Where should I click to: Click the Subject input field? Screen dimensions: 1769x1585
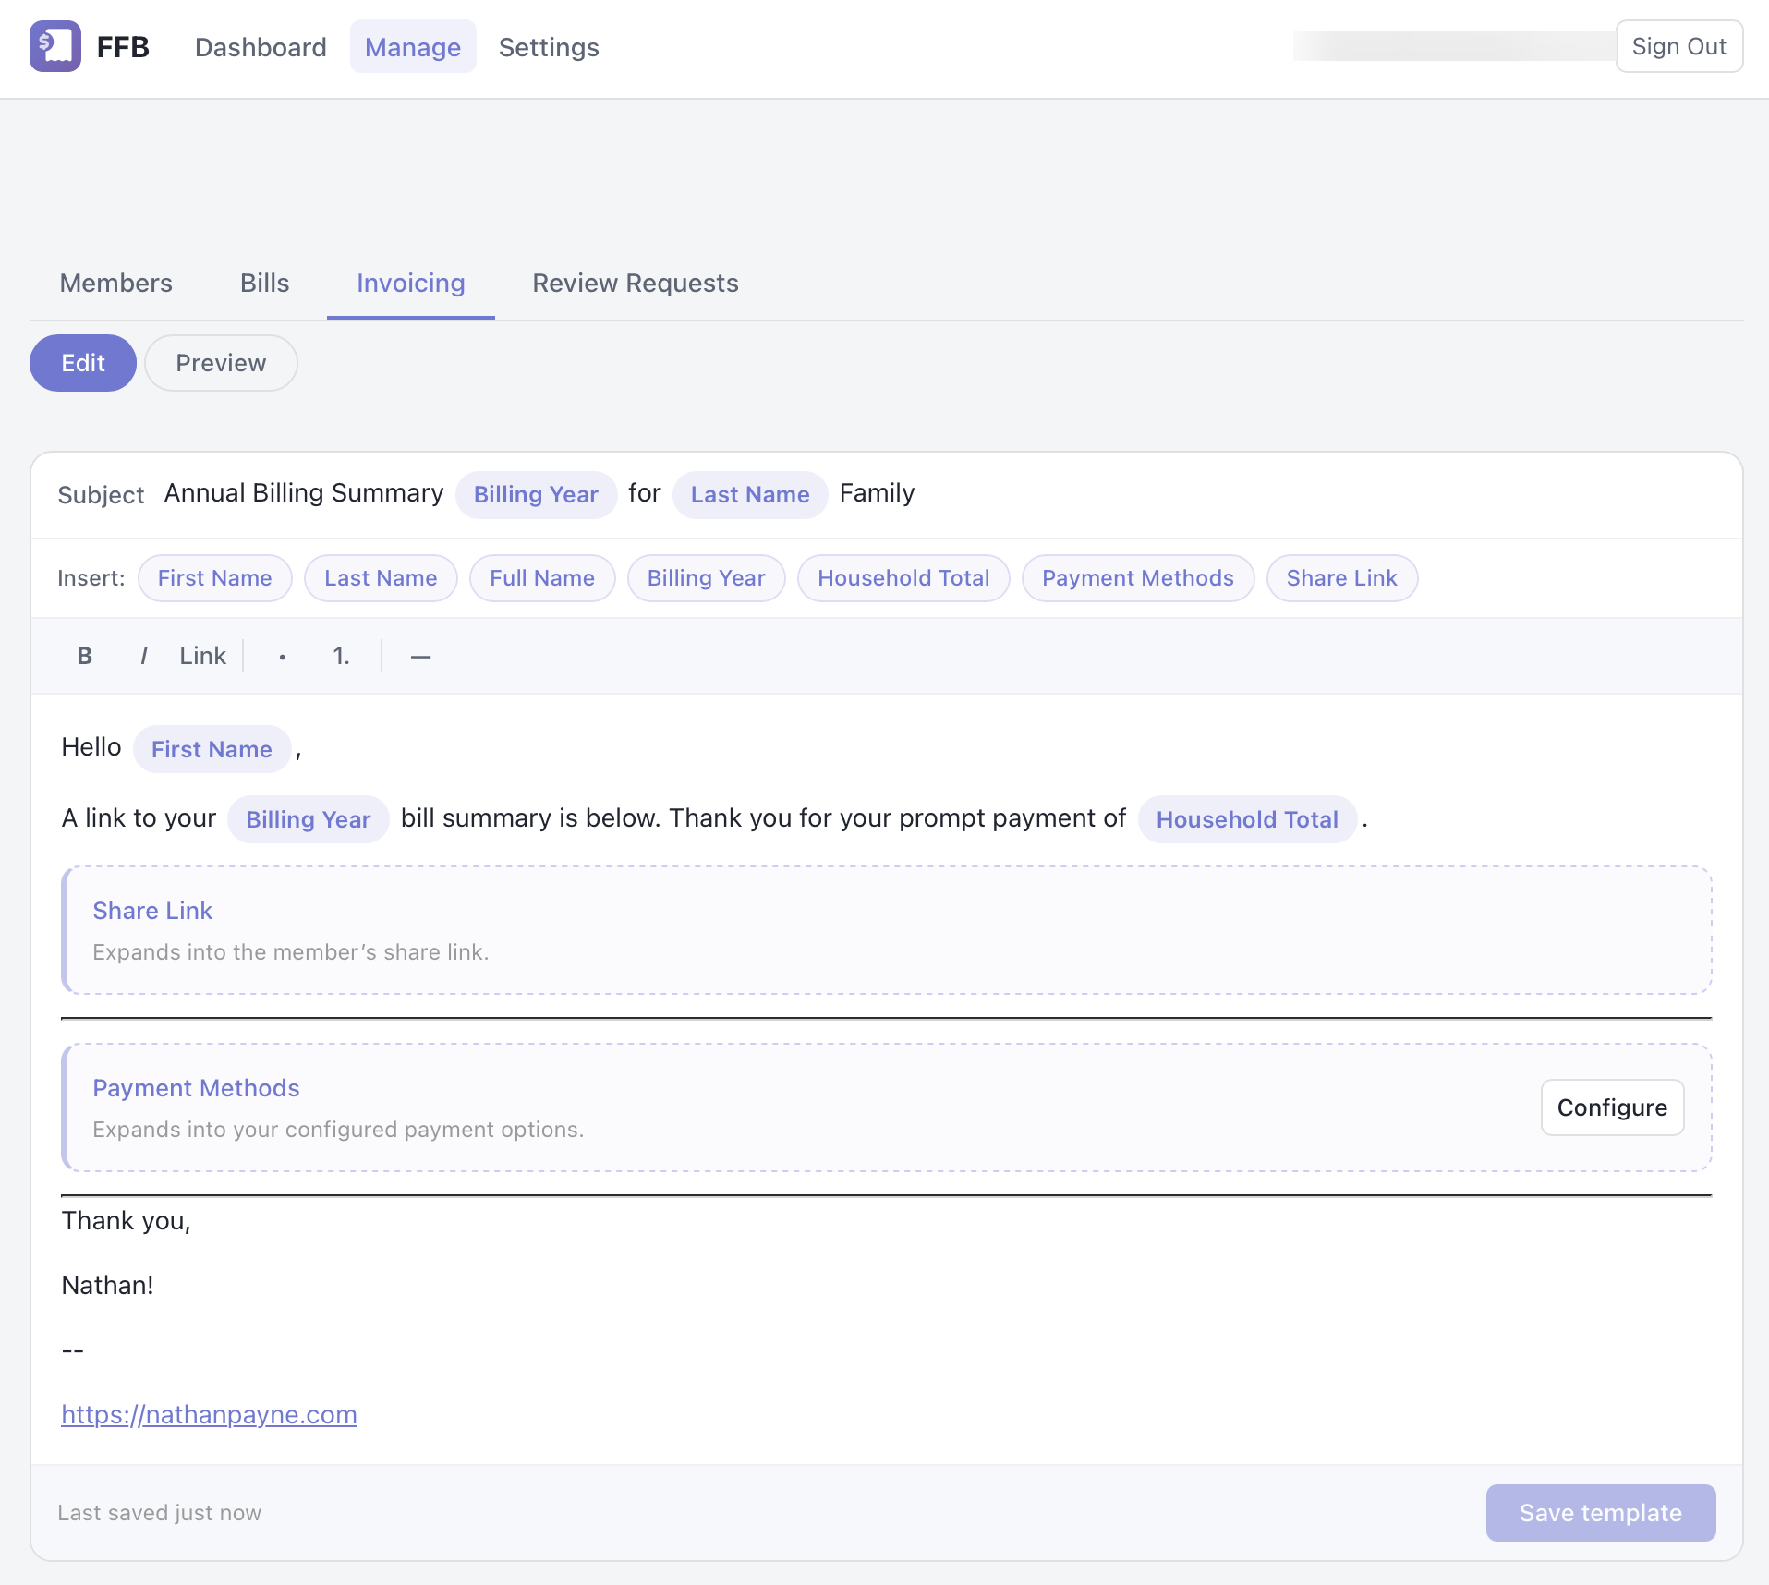click(x=303, y=493)
